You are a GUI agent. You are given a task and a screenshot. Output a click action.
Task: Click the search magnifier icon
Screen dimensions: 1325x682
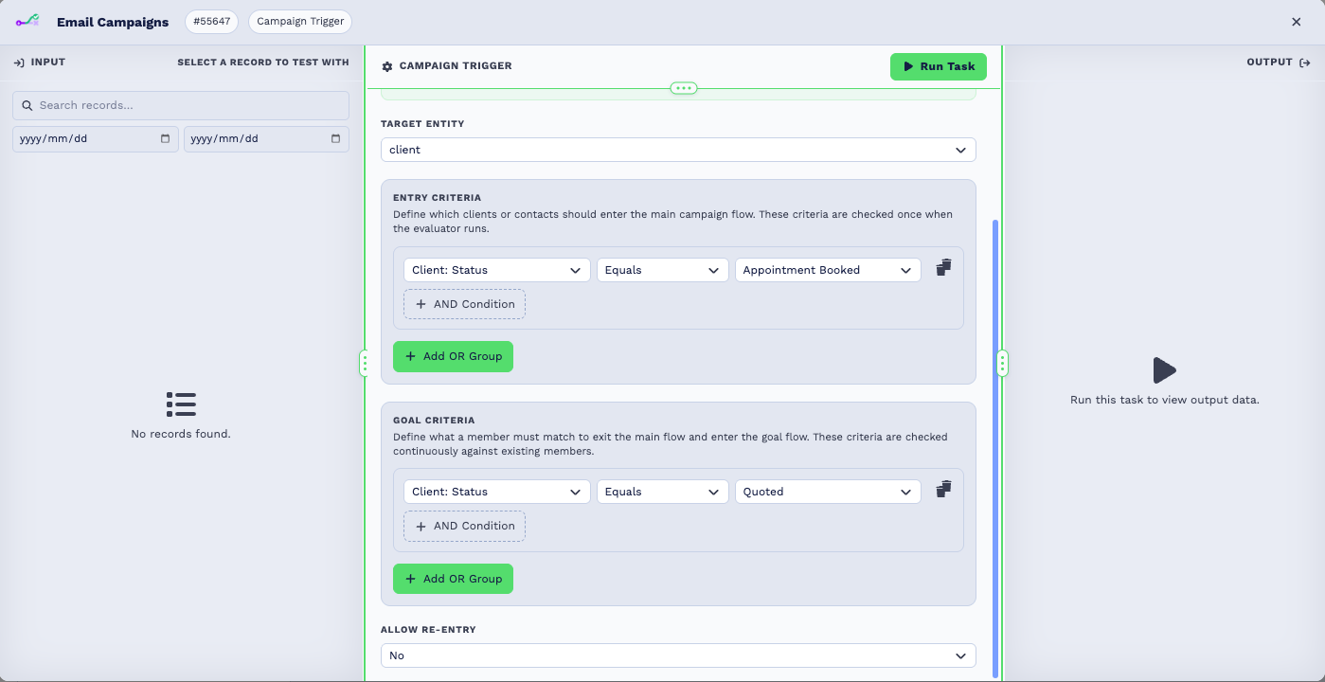pyautogui.click(x=27, y=105)
